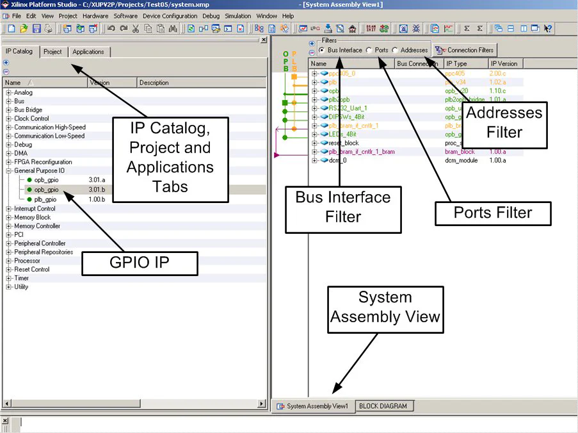578x433 pixels.
Task: Click the Undo arrow toolbar icon
Action: pos(111,29)
